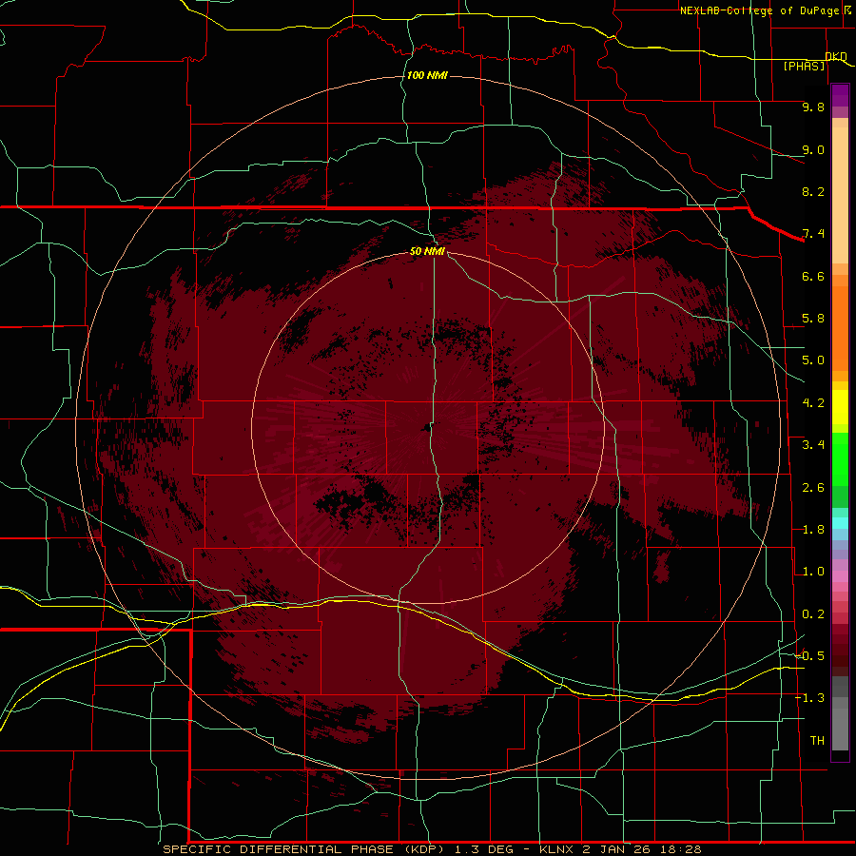Click the 5.8 color scale value
Screen dimensions: 856x856
(x=813, y=319)
